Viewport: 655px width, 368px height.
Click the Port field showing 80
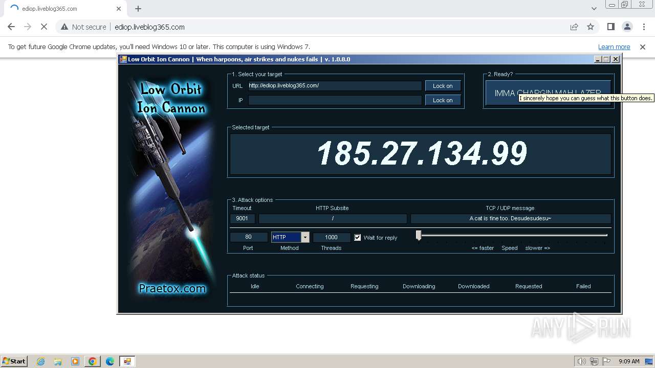pyautogui.click(x=248, y=237)
